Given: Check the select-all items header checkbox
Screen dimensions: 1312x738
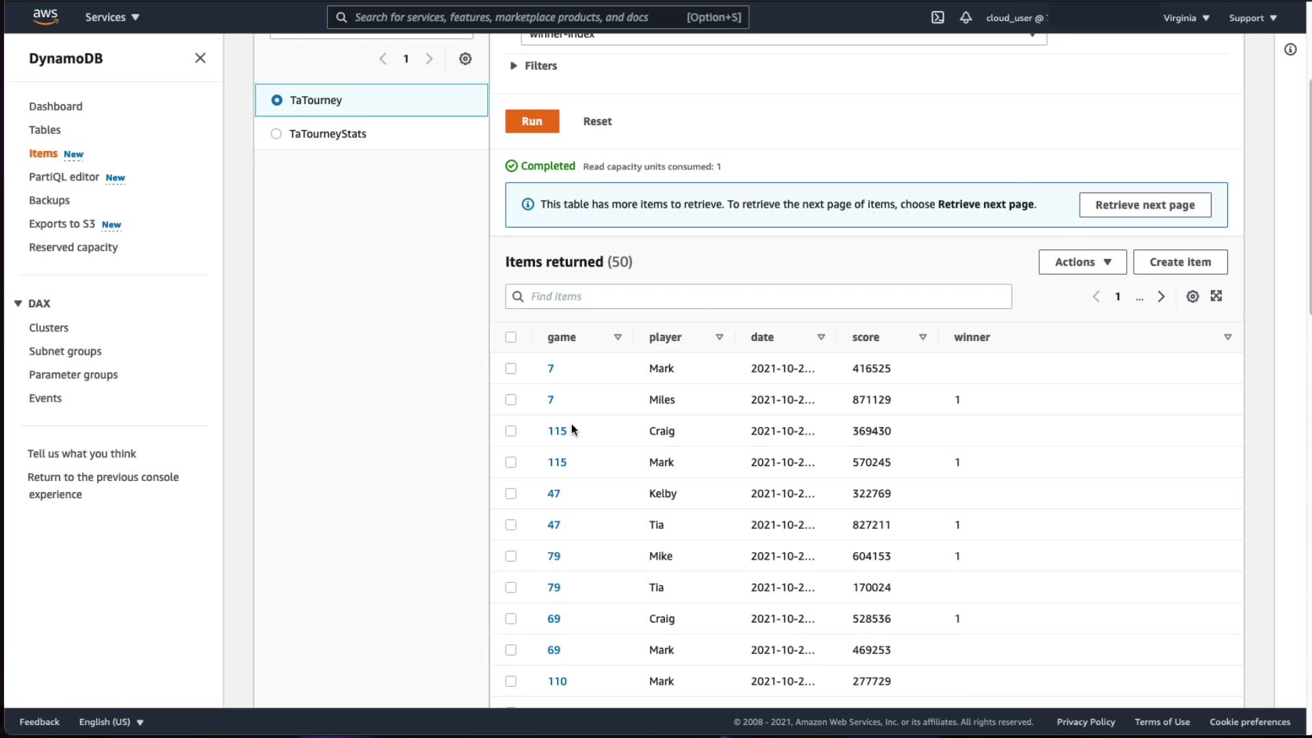Looking at the screenshot, I should click(x=510, y=338).
